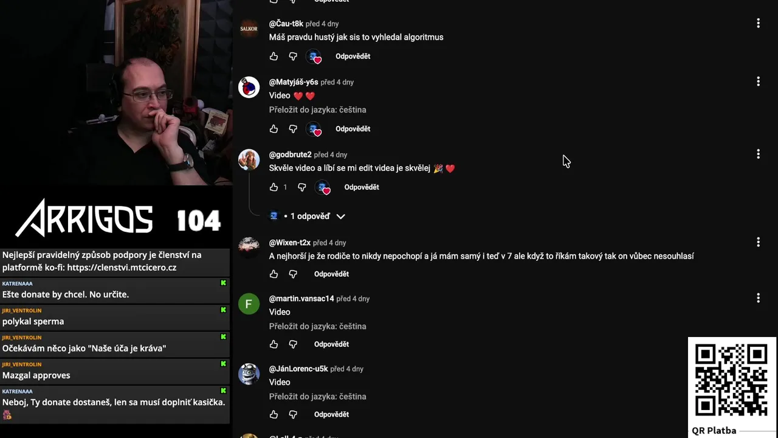Translate @JánLorenc-u5k comment to čeština
This screenshot has width=778, height=438.
[317, 397]
